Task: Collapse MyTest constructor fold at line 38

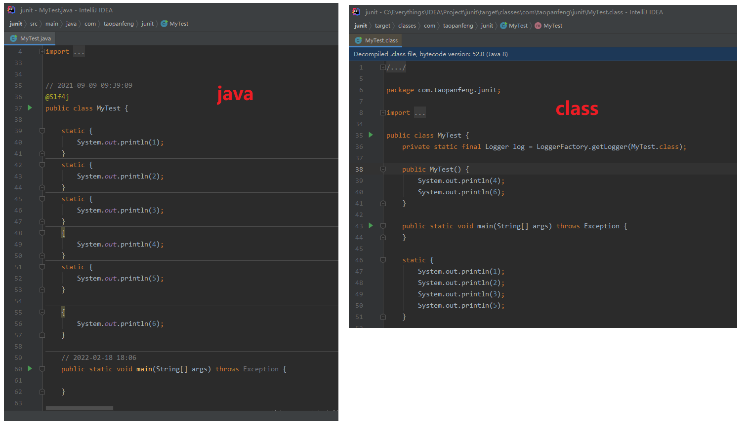Action: [x=383, y=169]
